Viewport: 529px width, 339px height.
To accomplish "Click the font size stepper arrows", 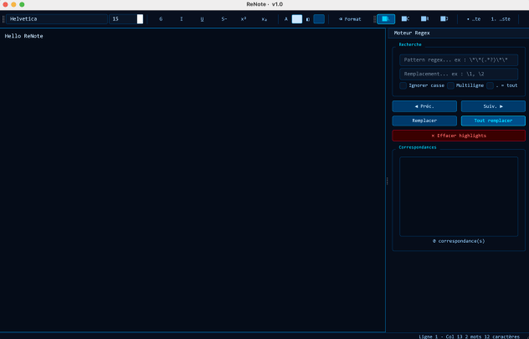I will click(x=140, y=18).
